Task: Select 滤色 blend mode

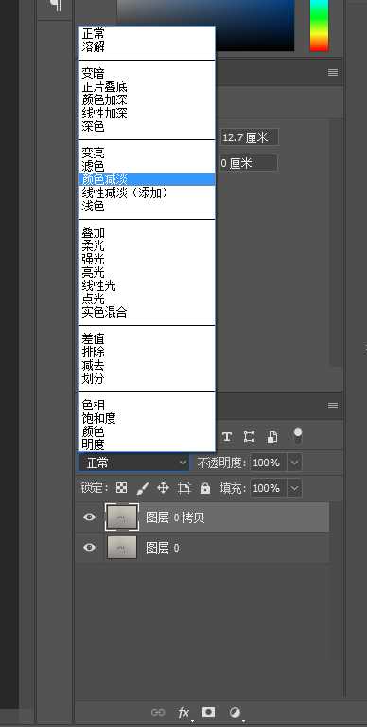Action: [147, 166]
